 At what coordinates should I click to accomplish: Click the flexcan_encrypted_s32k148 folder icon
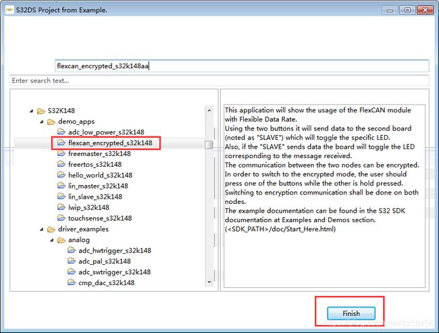pyautogui.click(x=61, y=143)
